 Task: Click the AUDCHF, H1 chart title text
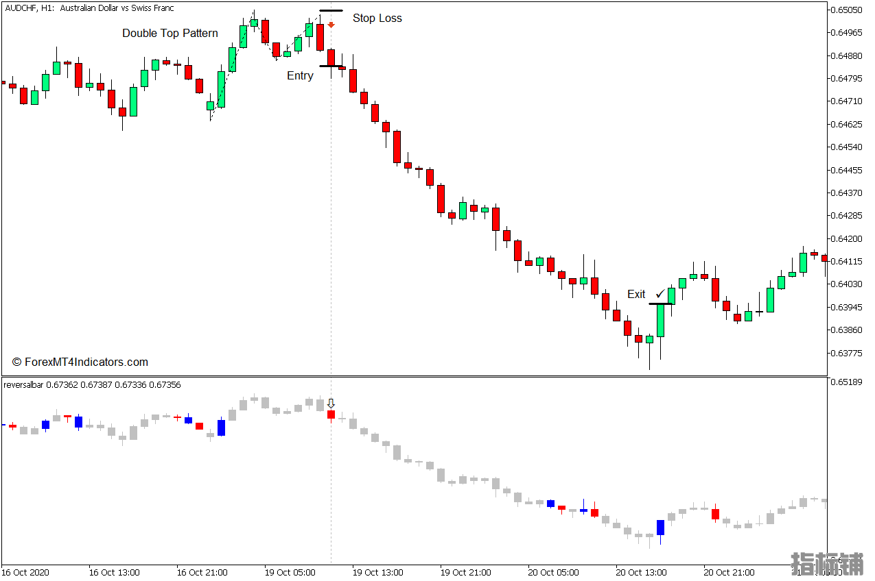click(89, 8)
